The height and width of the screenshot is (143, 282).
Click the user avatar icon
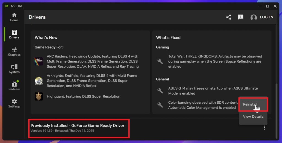pos(254,17)
